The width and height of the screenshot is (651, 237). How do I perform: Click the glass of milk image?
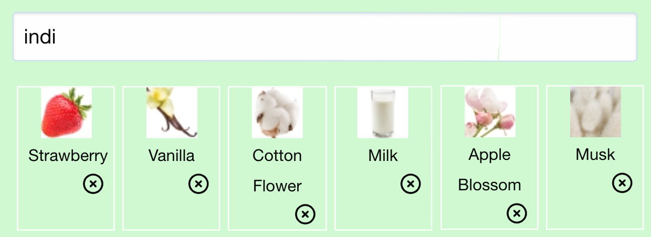[383, 113]
